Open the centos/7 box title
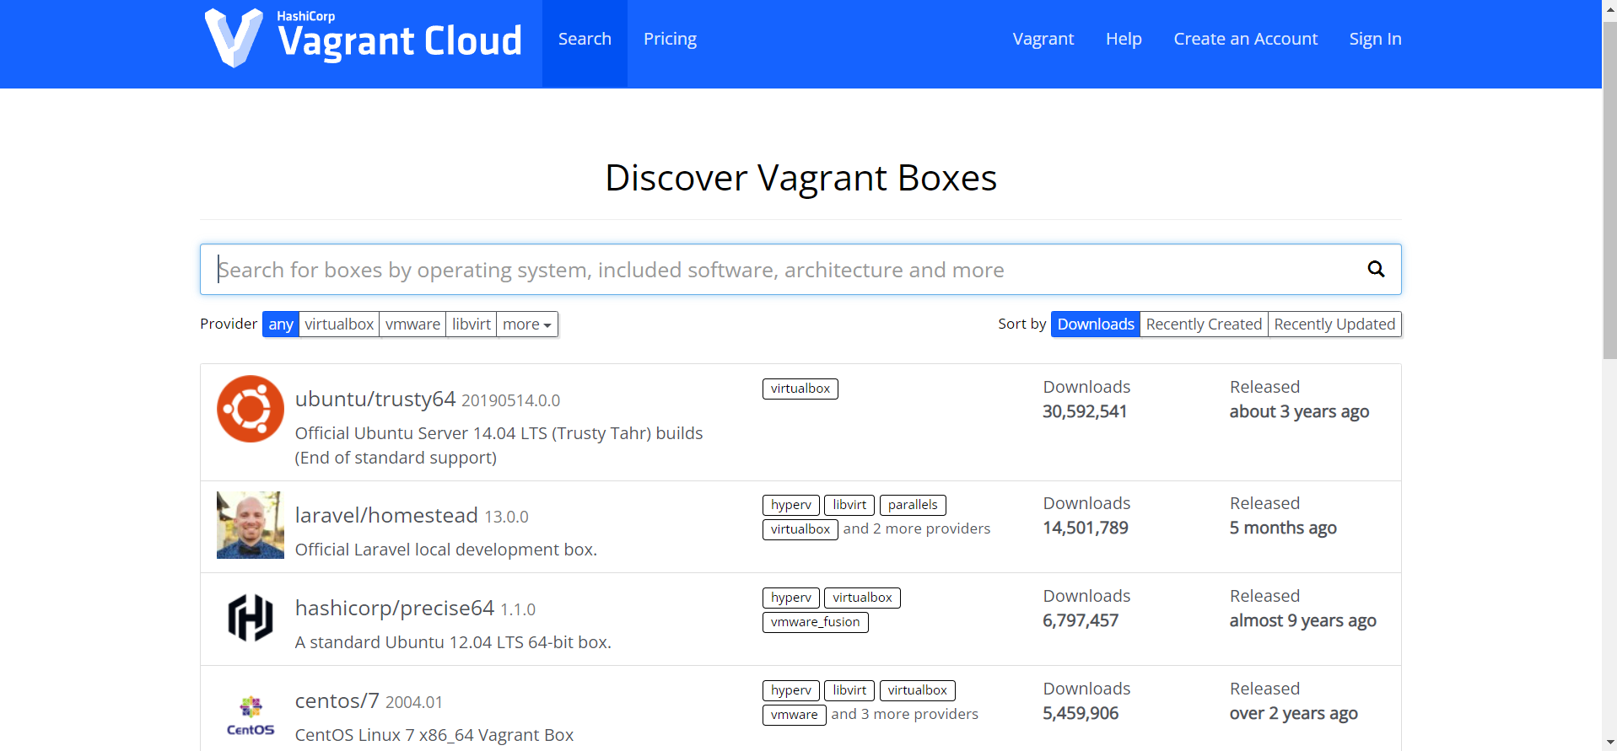 (337, 700)
